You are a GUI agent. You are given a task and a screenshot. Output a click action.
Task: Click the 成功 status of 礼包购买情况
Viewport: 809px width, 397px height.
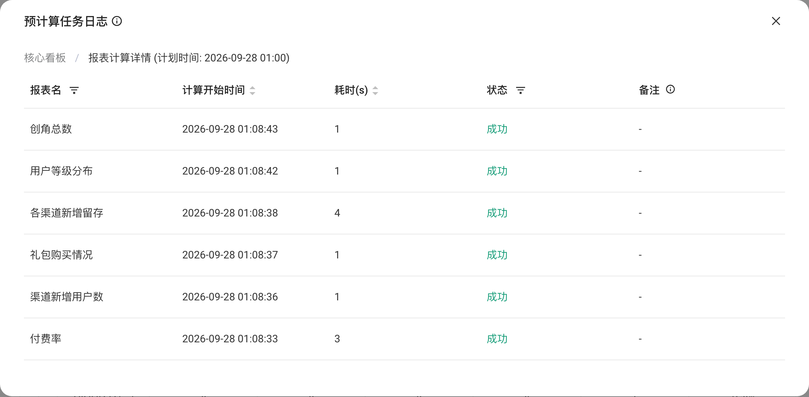(497, 255)
